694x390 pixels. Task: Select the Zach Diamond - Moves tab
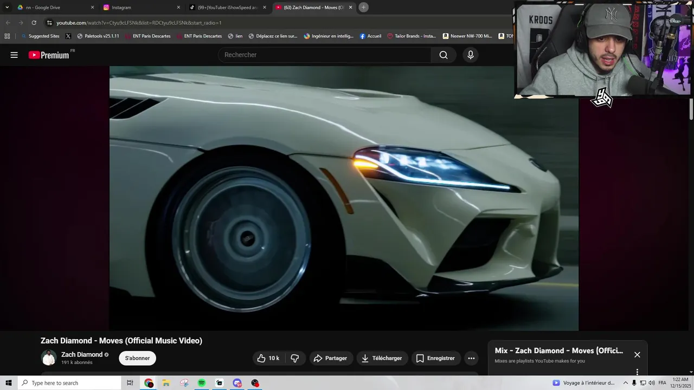tap(313, 8)
